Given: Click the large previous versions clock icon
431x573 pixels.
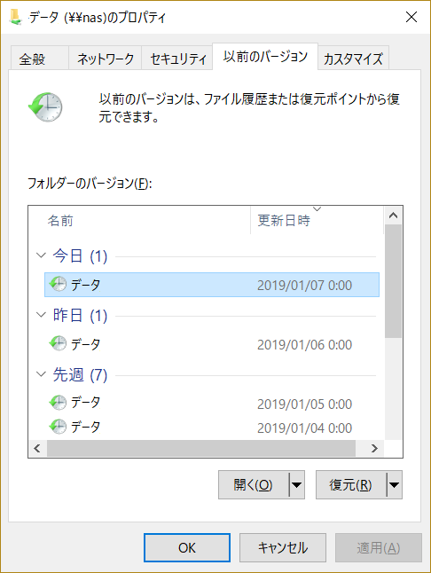Looking at the screenshot, I should point(45,107).
